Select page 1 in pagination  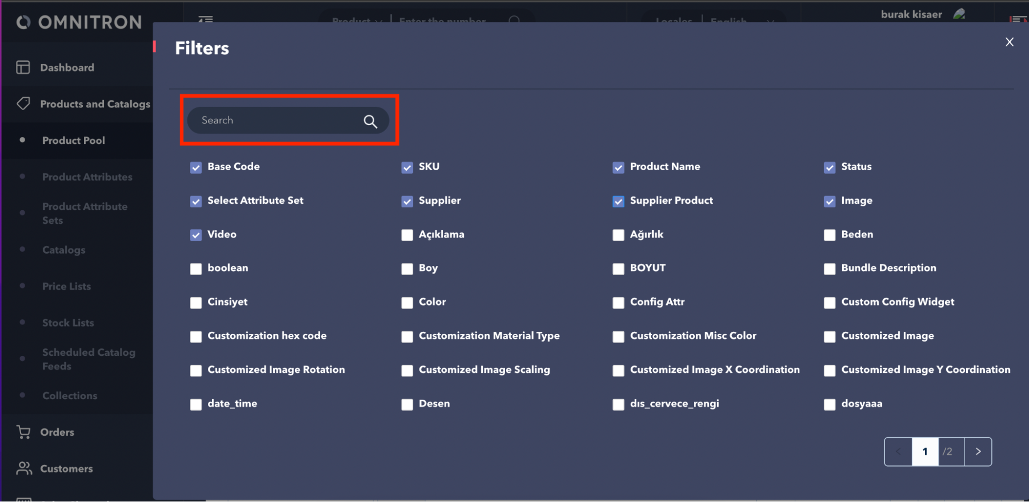pos(925,452)
